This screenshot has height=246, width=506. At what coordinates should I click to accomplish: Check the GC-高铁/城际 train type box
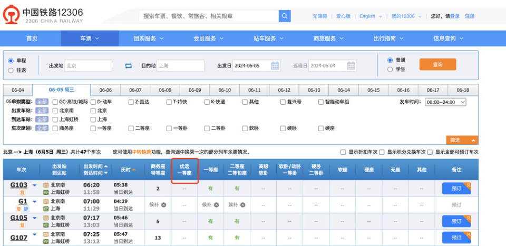[55, 102]
